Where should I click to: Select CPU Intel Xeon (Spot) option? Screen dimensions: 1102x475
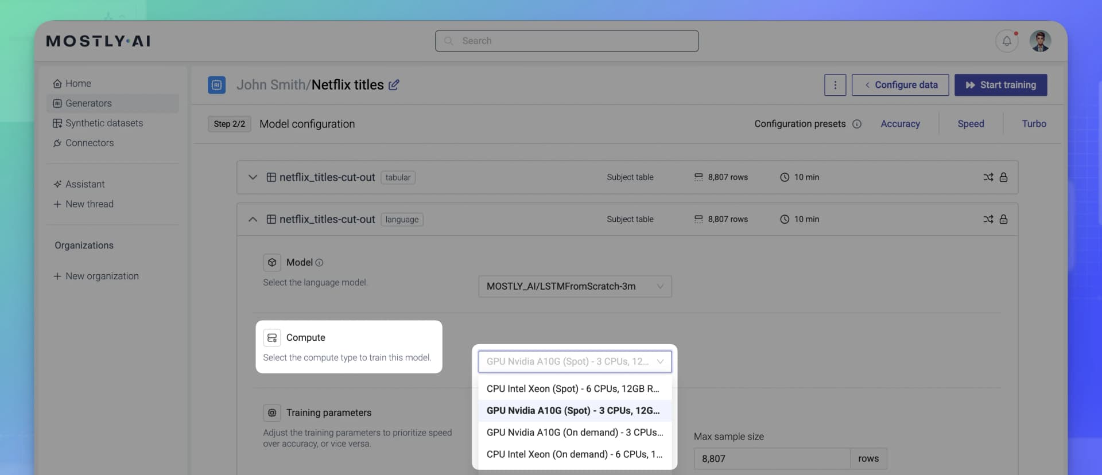click(575, 389)
